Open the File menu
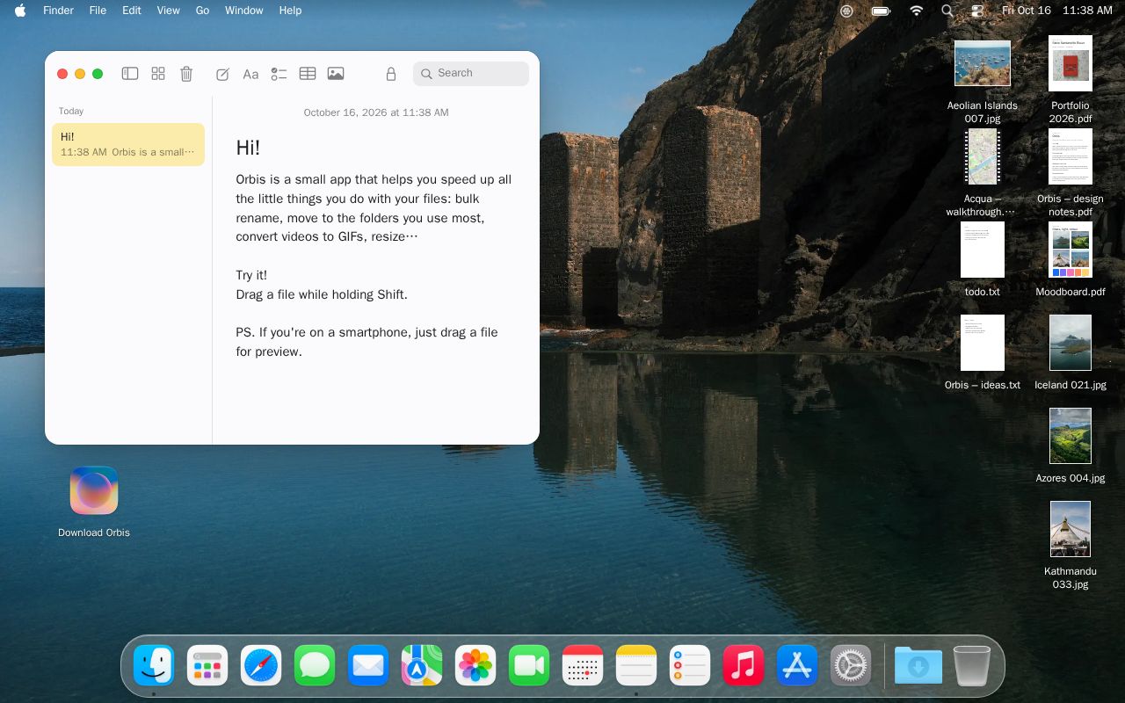The width and height of the screenshot is (1125, 703). tap(98, 11)
